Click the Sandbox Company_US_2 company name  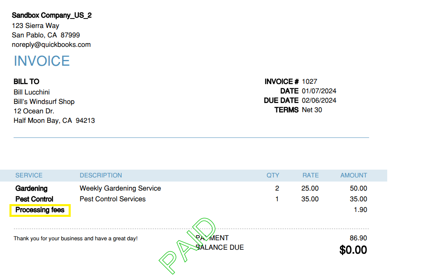pyautogui.click(x=52, y=16)
